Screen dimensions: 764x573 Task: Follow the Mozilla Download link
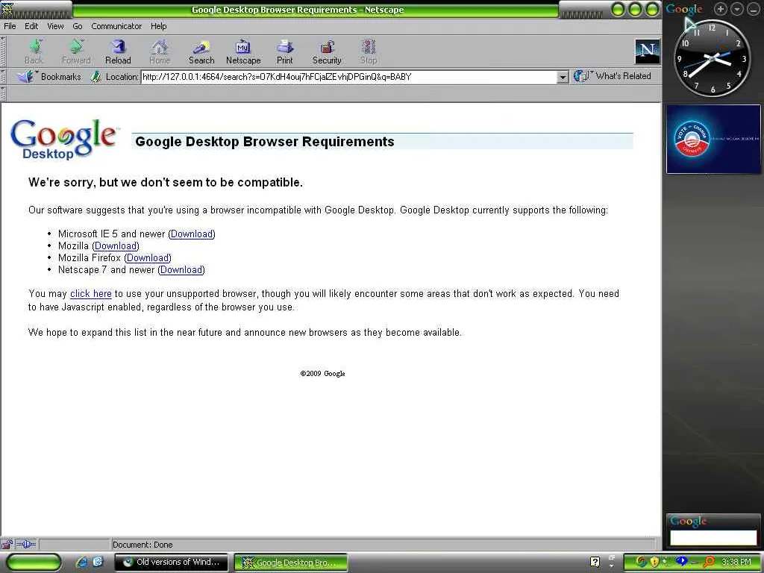coord(116,246)
